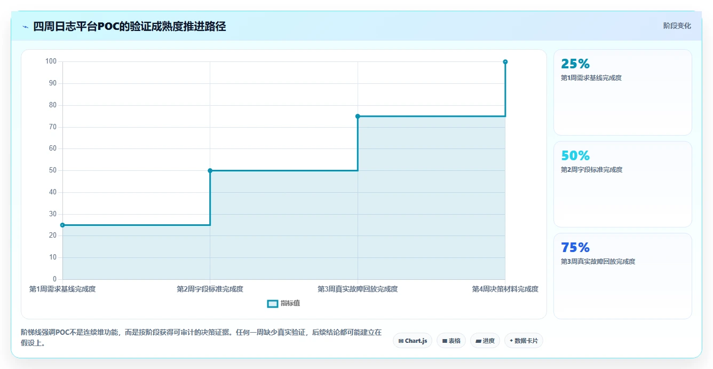Click card caption 第1周需求基线完成度
713x369 pixels.
tap(591, 78)
